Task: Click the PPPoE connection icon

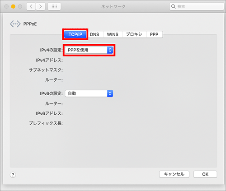Action: (x=15, y=24)
